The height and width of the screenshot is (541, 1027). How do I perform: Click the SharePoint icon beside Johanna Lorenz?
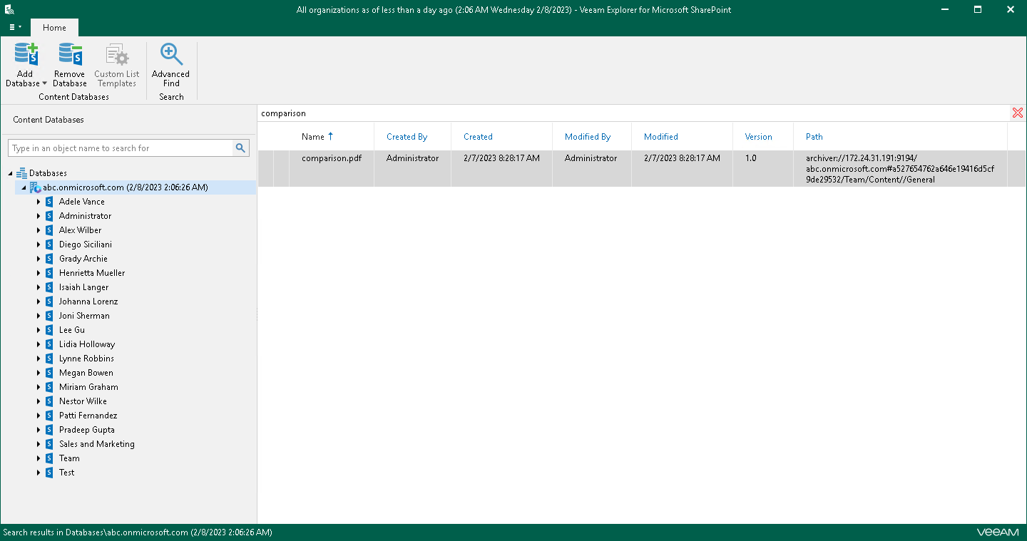tap(49, 302)
